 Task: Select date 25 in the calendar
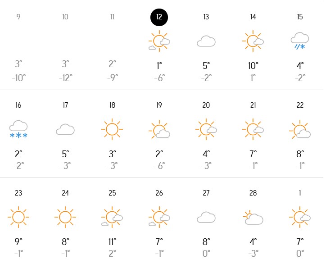[112, 193]
